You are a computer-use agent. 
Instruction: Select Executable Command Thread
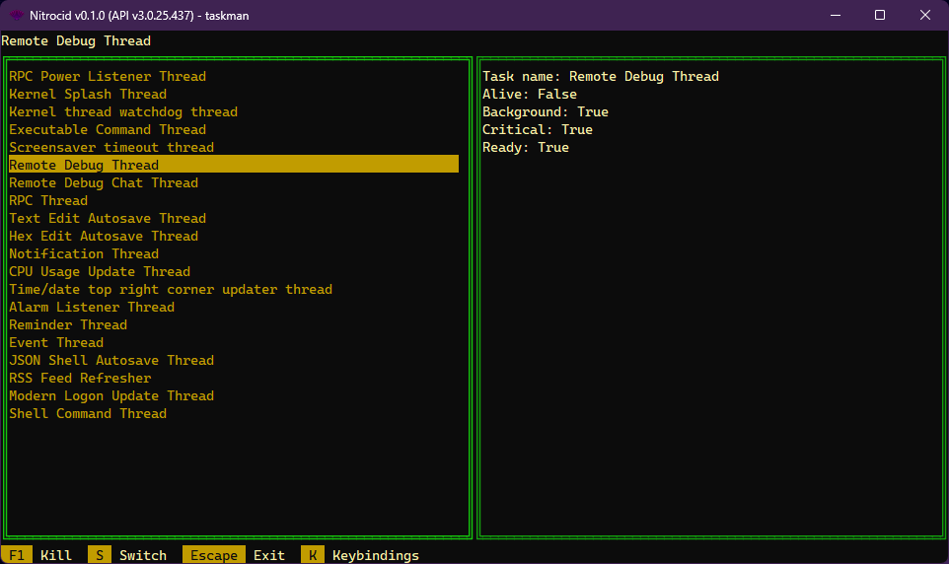(x=108, y=129)
